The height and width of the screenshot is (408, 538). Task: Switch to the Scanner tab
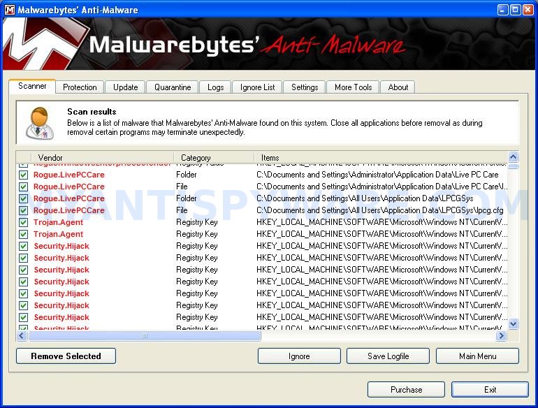click(32, 86)
